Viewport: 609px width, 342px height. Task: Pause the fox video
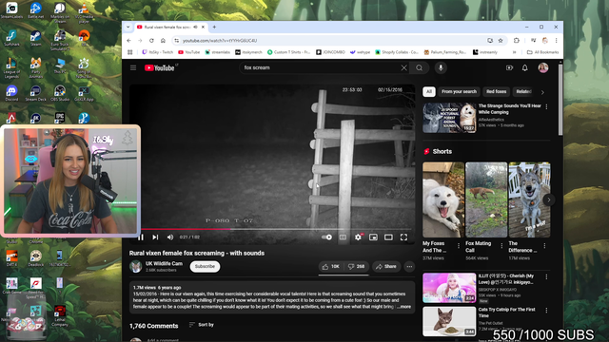coord(141,237)
